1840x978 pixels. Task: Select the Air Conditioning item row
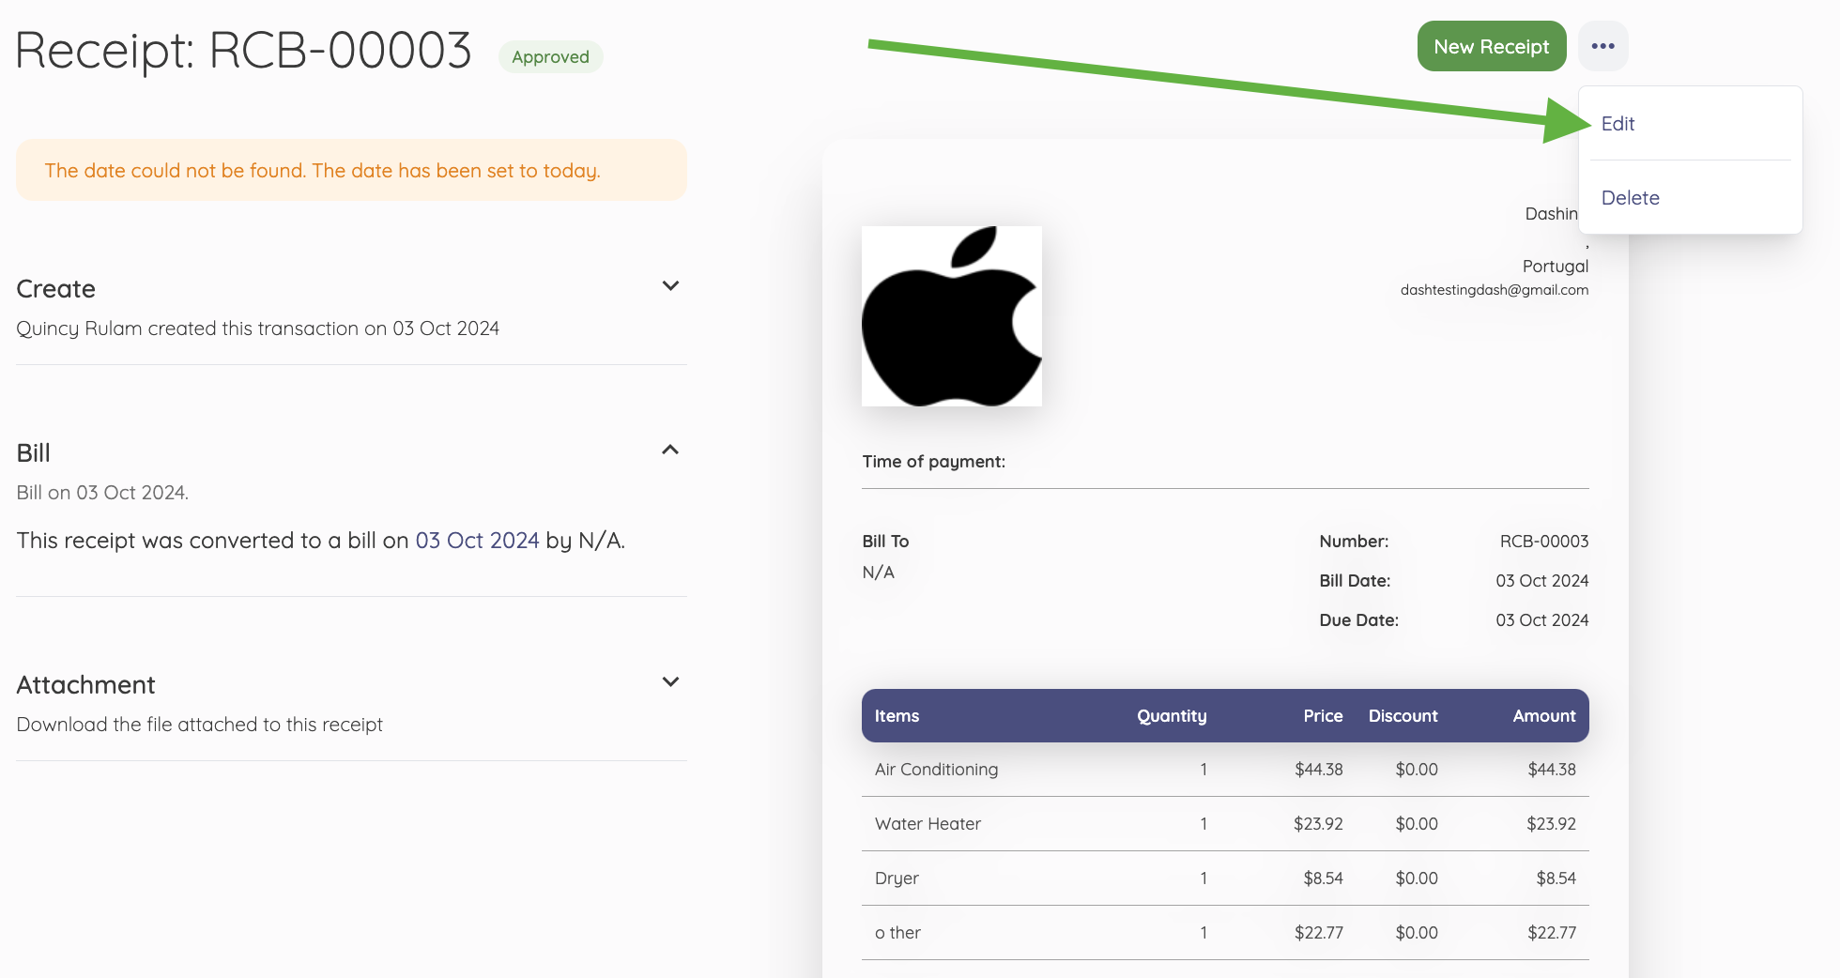(936, 770)
